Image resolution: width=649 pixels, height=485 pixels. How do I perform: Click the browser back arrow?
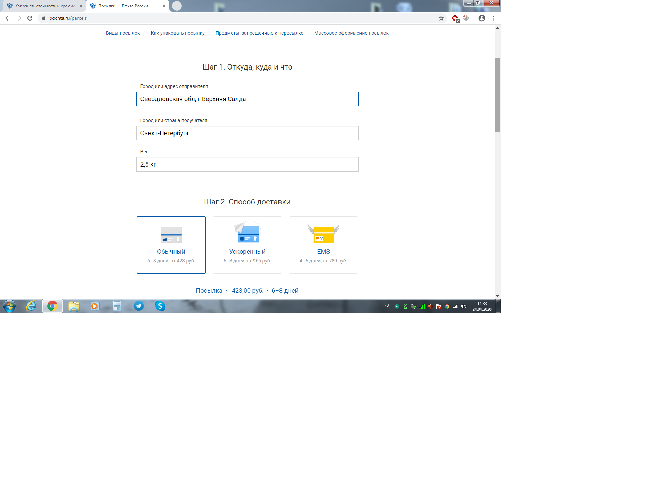tap(8, 18)
